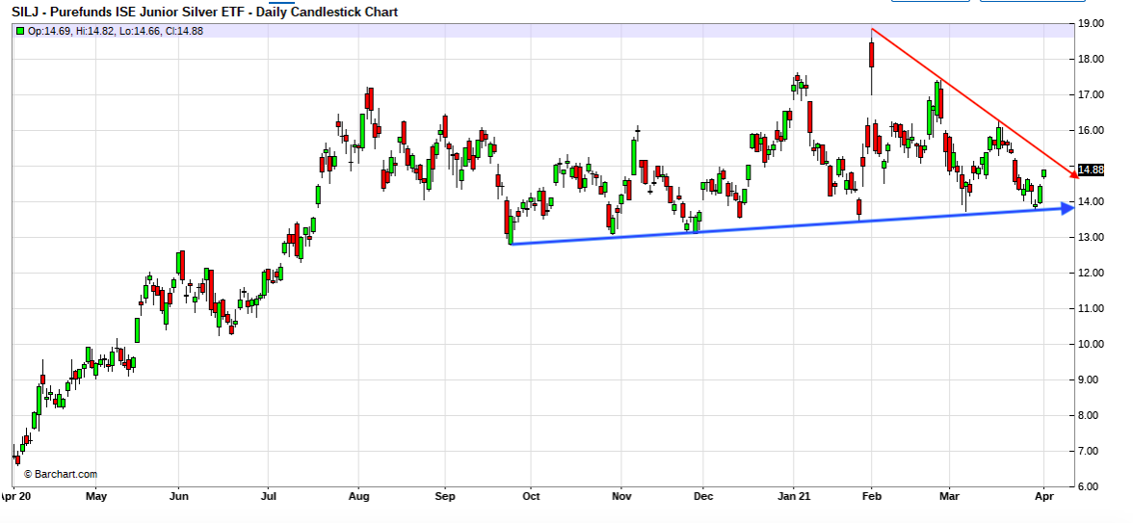This screenshot has height=523, width=1133.
Task: Click the final Apr label at right of date axis
Action: point(1043,496)
